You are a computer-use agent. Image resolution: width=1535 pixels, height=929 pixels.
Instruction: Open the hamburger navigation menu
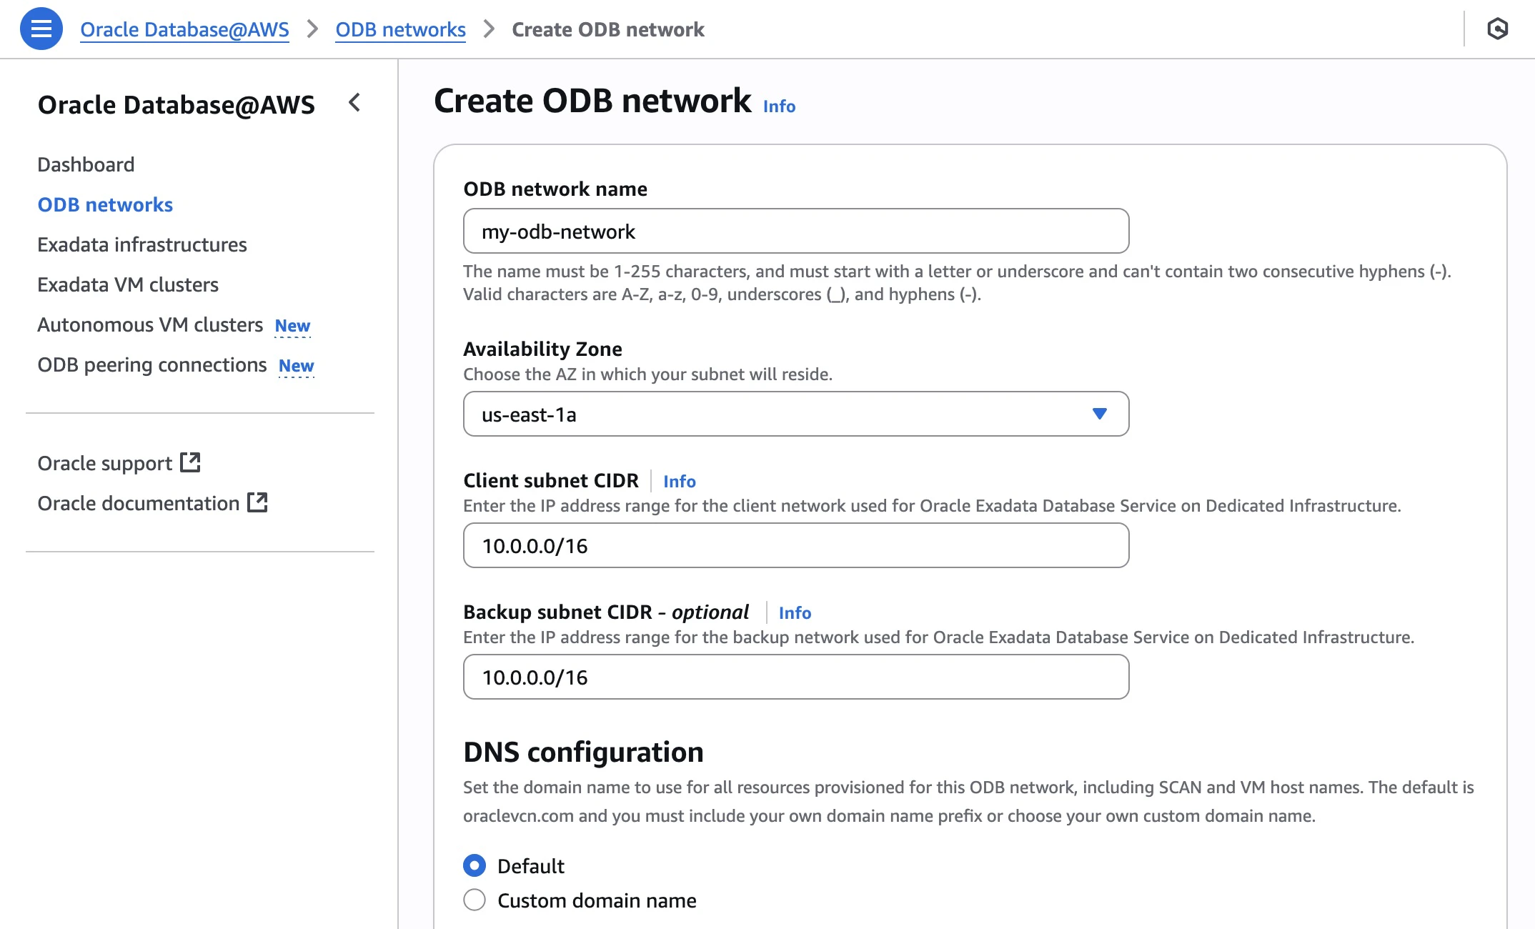[41, 29]
